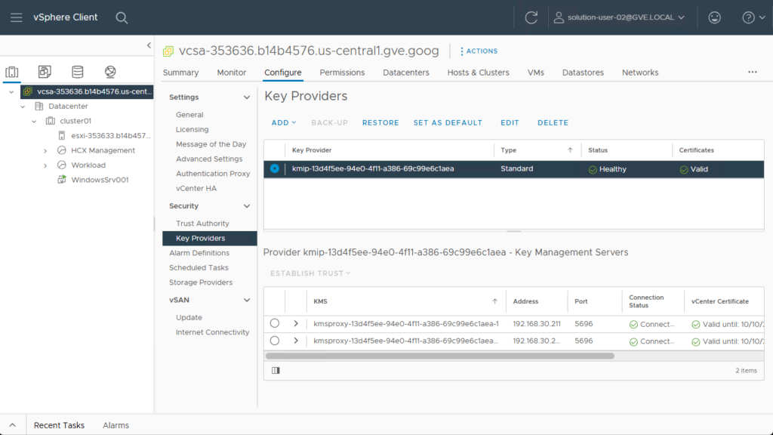
Task: Sort Key Providers by Type column arrow
Action: tap(570, 150)
